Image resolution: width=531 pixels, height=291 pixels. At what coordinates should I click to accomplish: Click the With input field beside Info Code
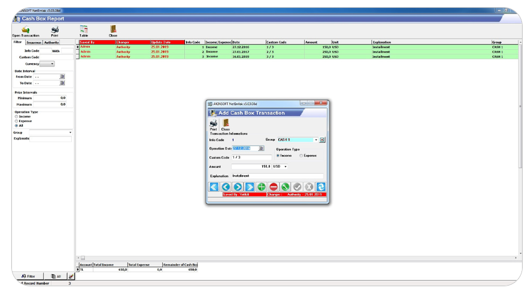click(66, 51)
